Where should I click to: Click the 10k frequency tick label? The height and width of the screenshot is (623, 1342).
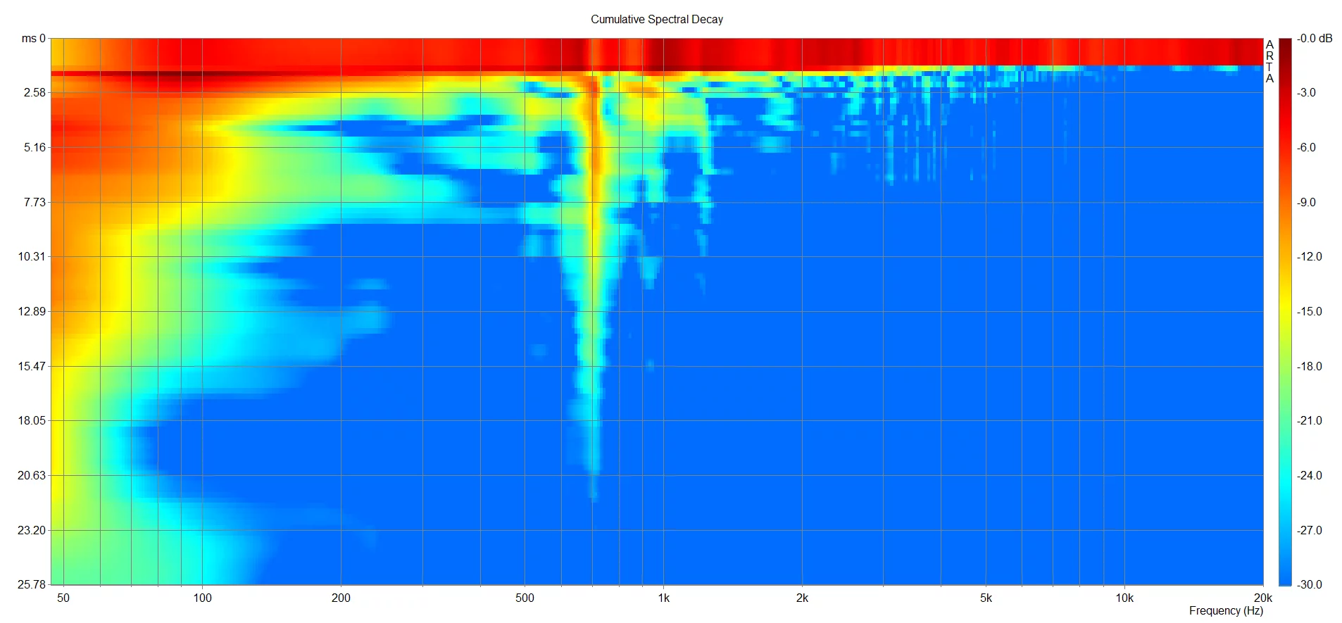coord(1124,598)
